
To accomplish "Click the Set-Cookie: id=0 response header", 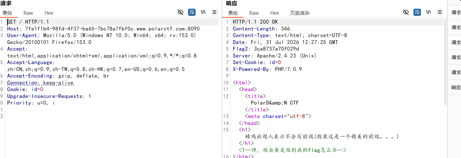I will tap(257, 62).
